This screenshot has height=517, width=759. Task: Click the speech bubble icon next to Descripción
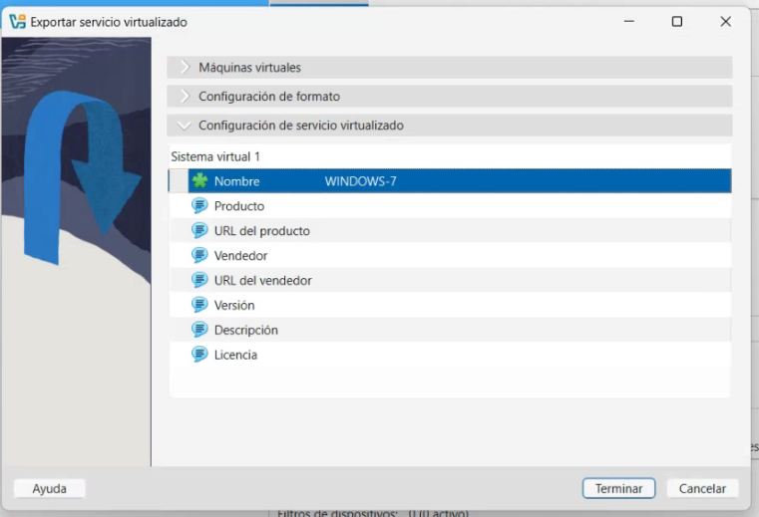point(199,330)
